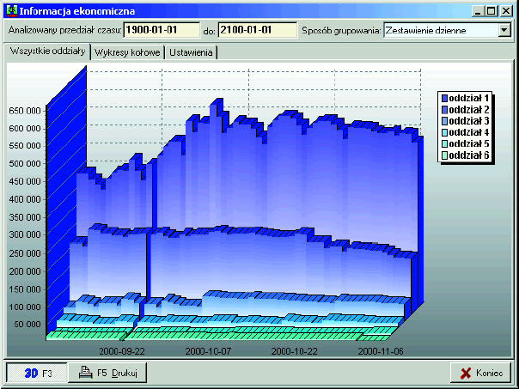Click oddział 3 legend color swatch

tap(443, 121)
